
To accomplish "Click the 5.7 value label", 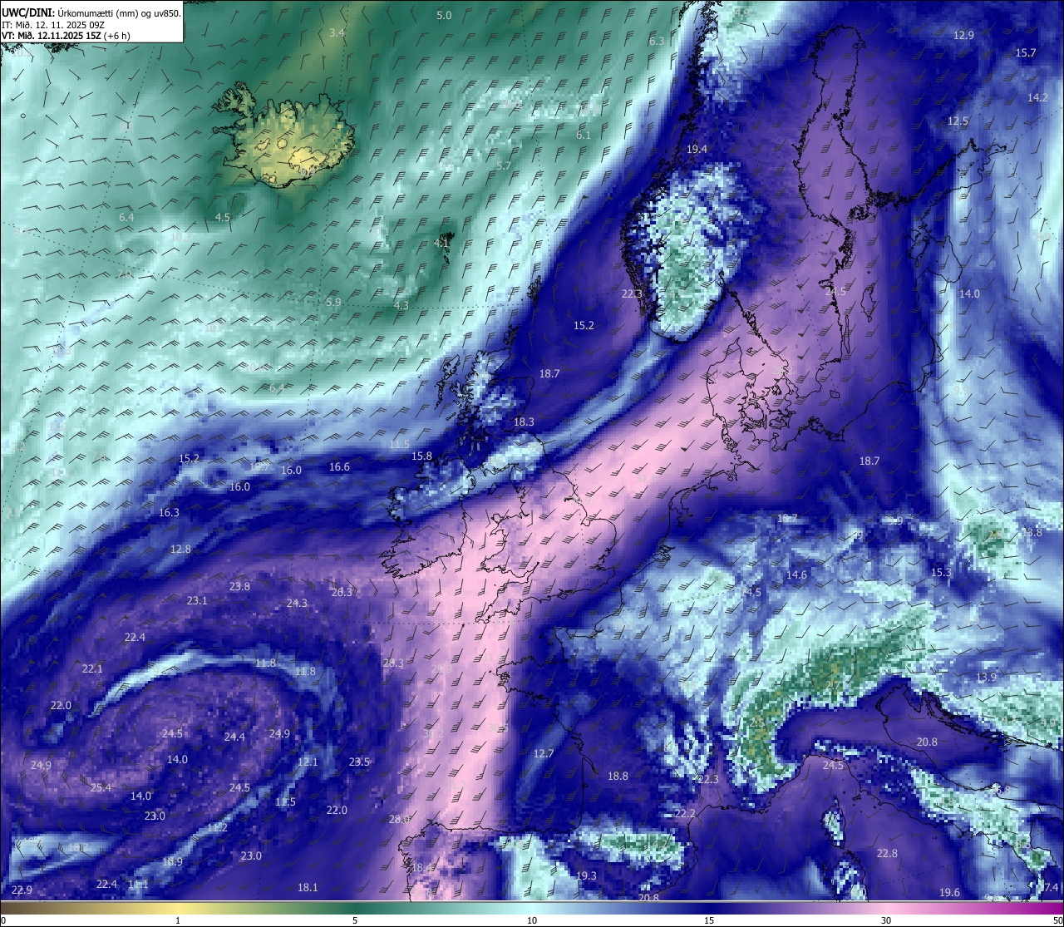I will (x=504, y=165).
